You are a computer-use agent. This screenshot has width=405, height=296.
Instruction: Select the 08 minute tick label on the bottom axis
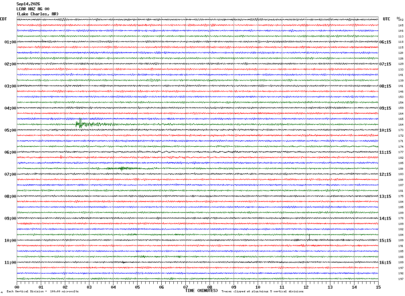point(210,287)
